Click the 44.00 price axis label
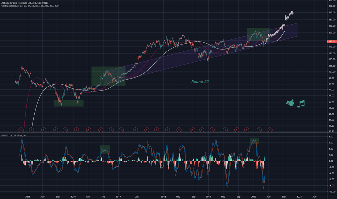337x199 pixels. click(332, 120)
